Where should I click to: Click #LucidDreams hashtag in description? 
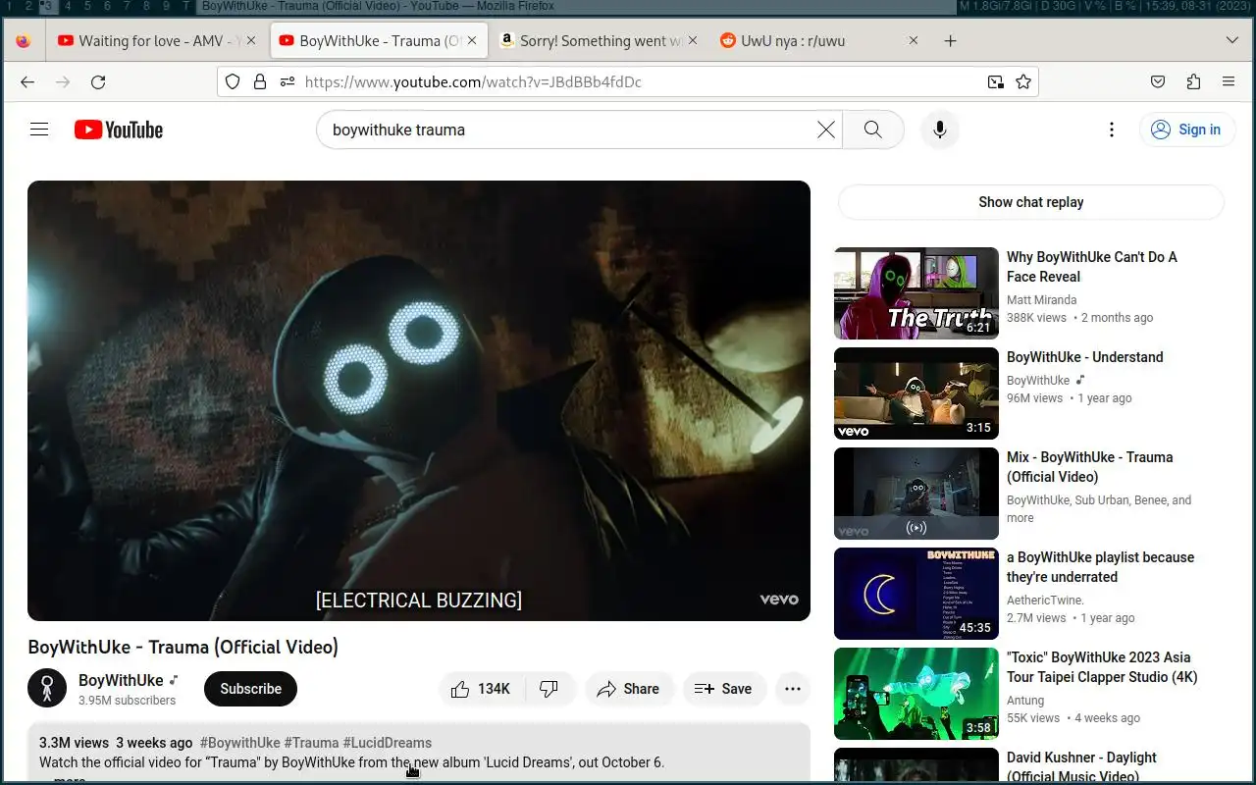tap(388, 743)
